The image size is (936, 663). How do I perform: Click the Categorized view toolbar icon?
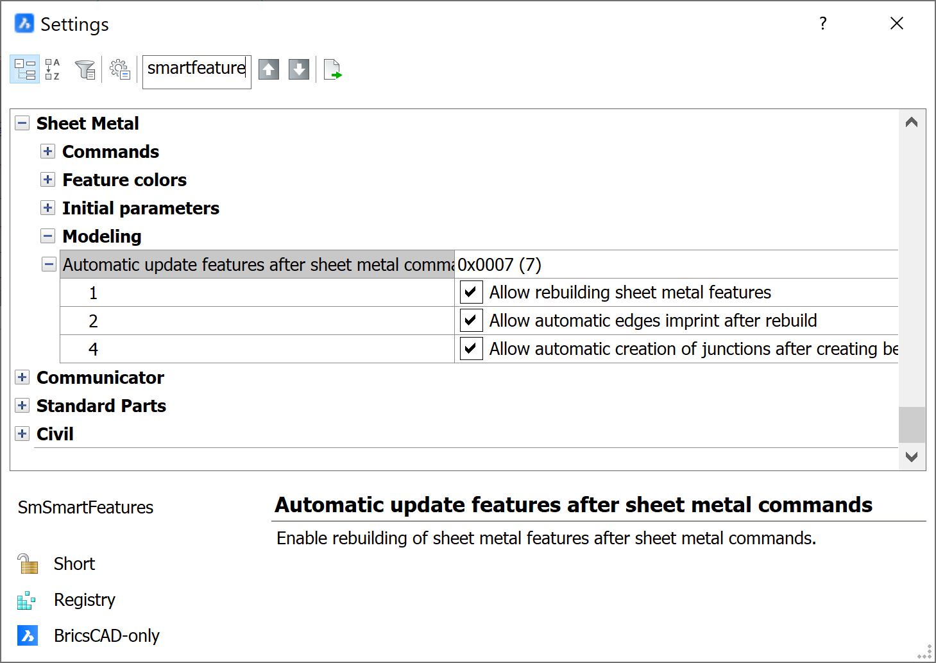[25, 69]
